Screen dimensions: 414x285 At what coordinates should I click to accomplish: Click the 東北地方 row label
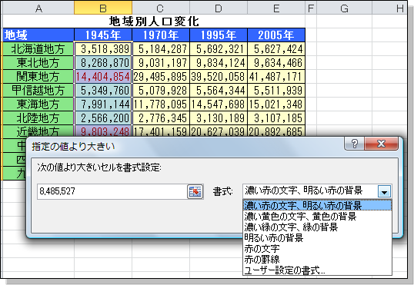(x=38, y=63)
